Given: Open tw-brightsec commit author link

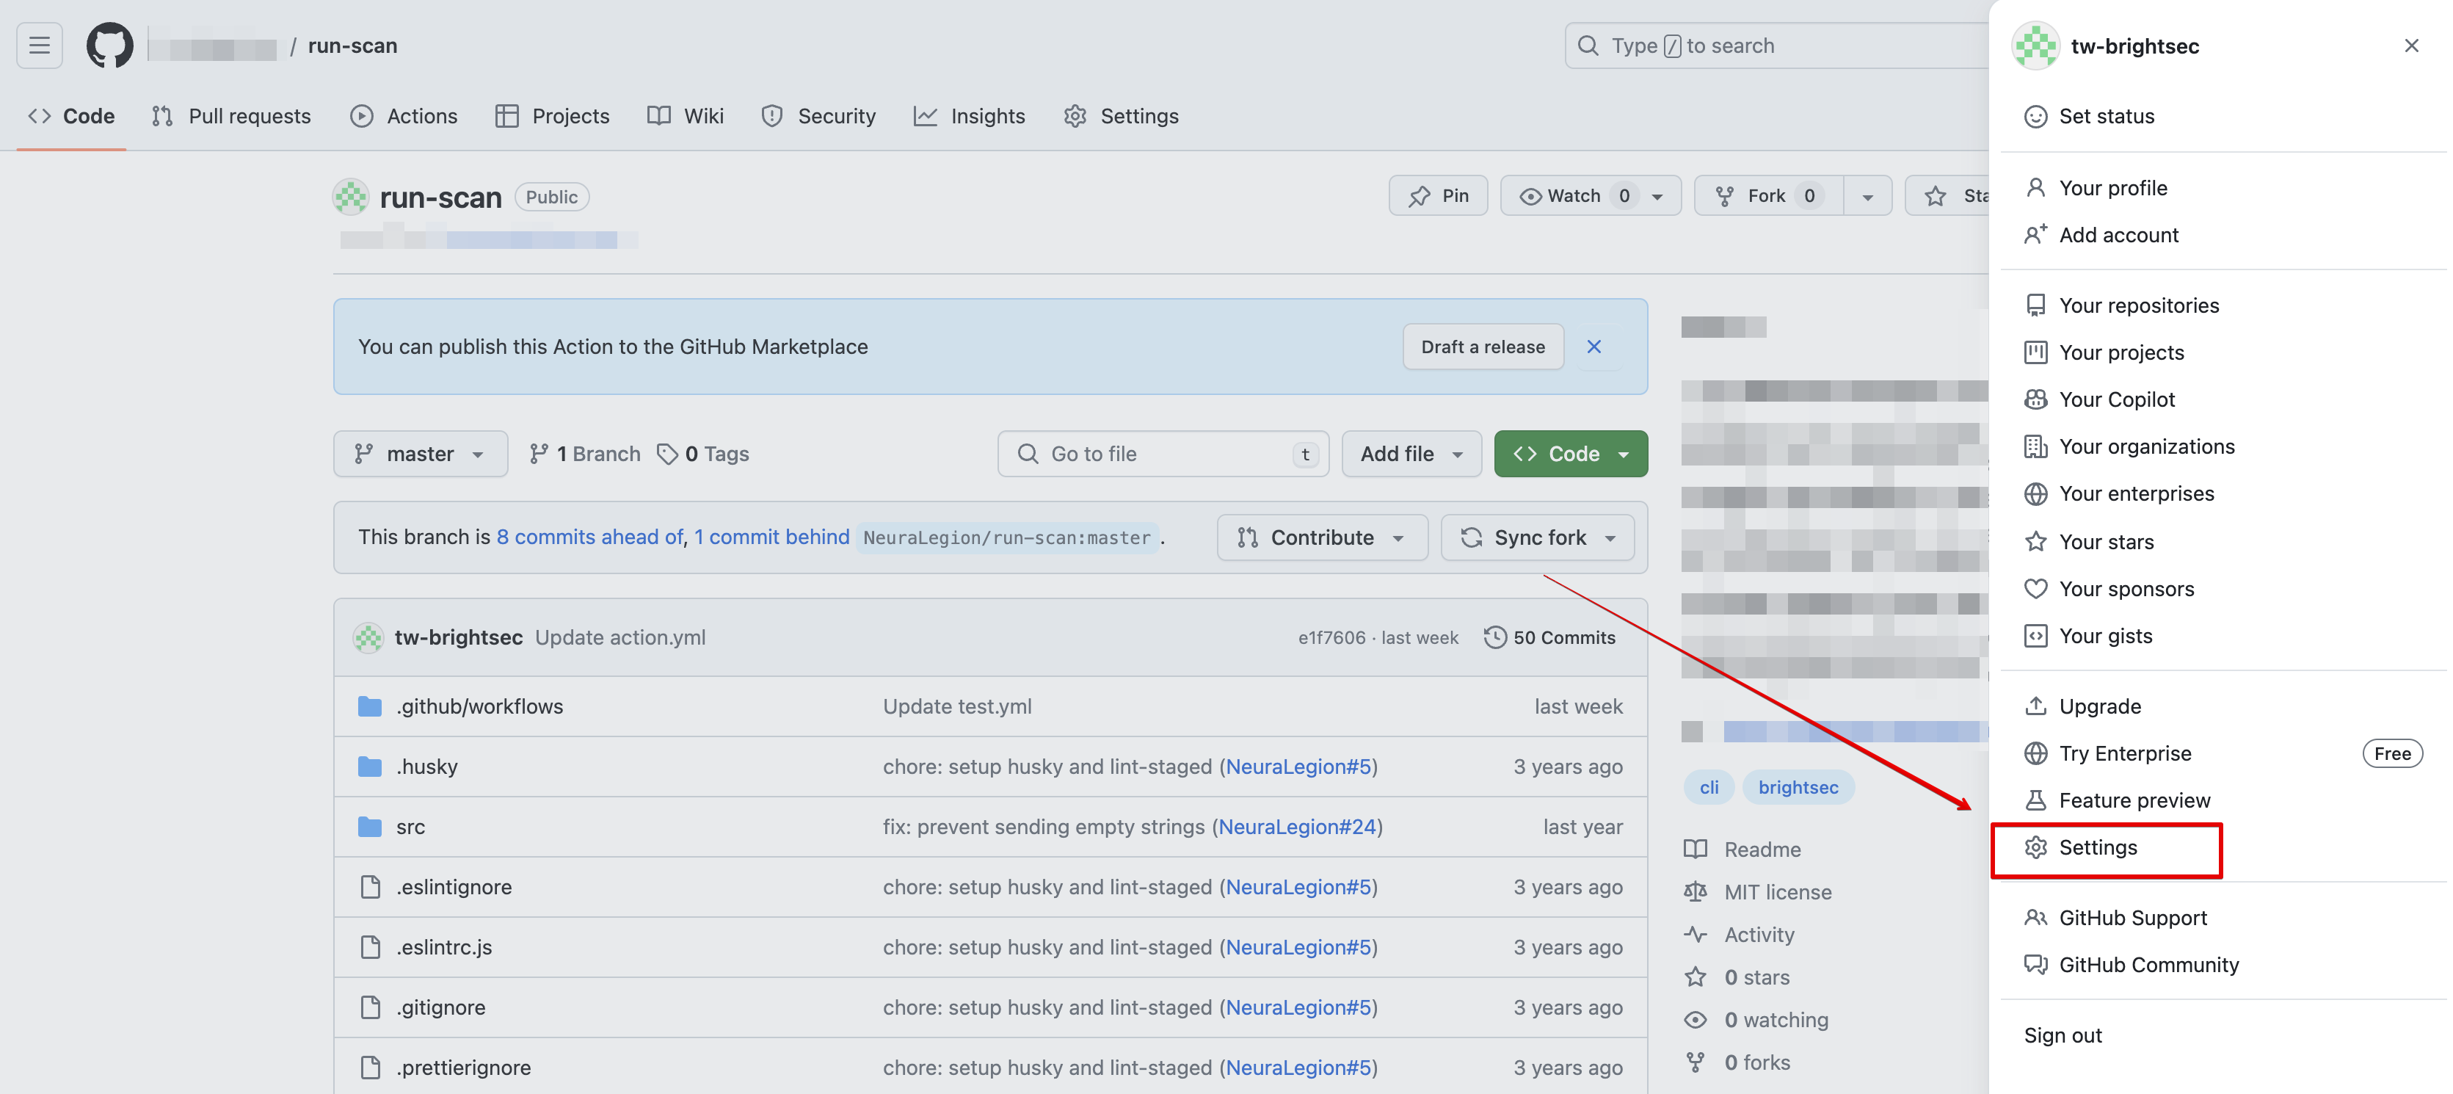Looking at the screenshot, I should 459,637.
